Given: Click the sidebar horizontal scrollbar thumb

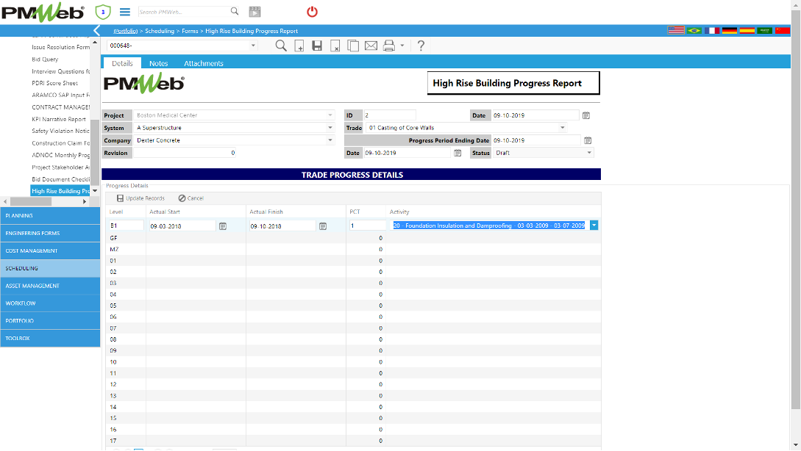Looking at the screenshot, I should point(31,201).
